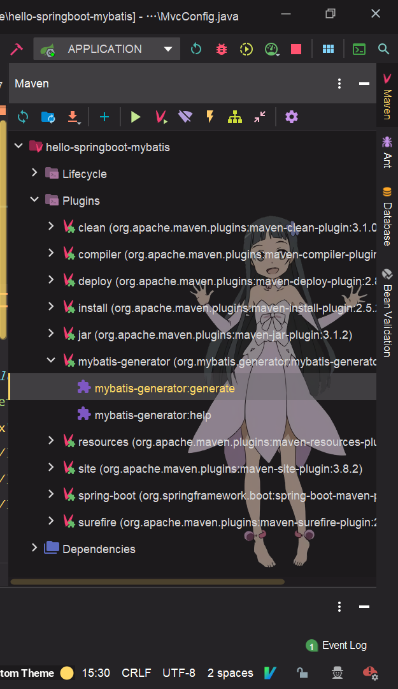Image resolution: width=398 pixels, height=689 pixels.
Task: Expand the Dependencies node
Action: coord(34,547)
